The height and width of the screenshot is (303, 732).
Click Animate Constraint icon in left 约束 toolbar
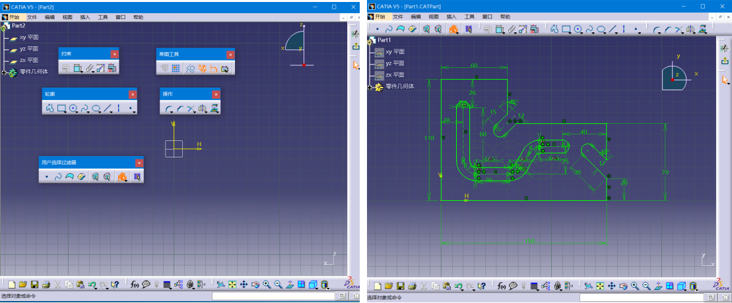100,68
